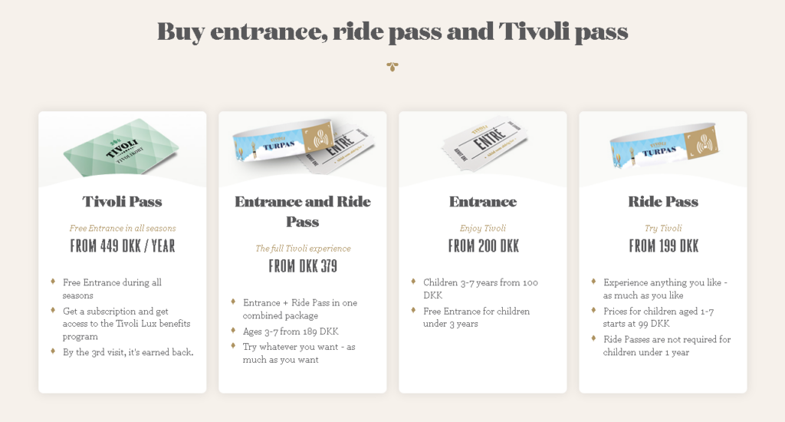Click 'Free Entrance for children under 3 years' bullet
Screen dimensions: 785x422
pos(476,317)
